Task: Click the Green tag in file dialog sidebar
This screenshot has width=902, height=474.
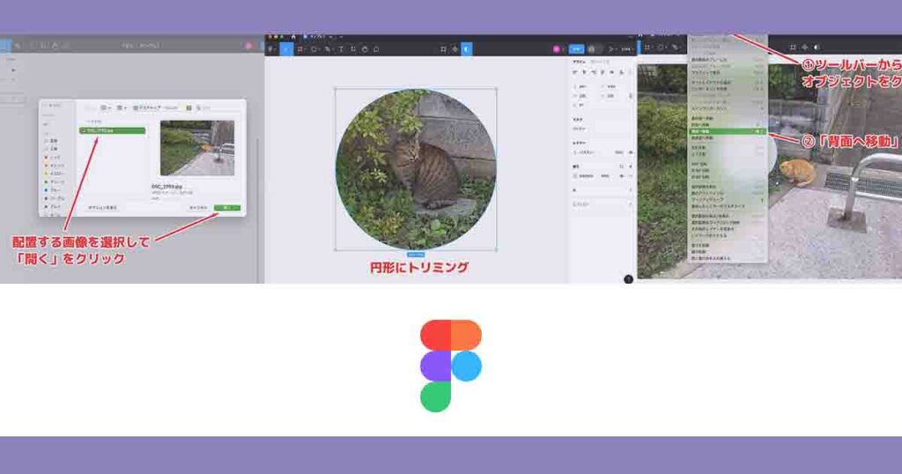Action: (x=55, y=181)
